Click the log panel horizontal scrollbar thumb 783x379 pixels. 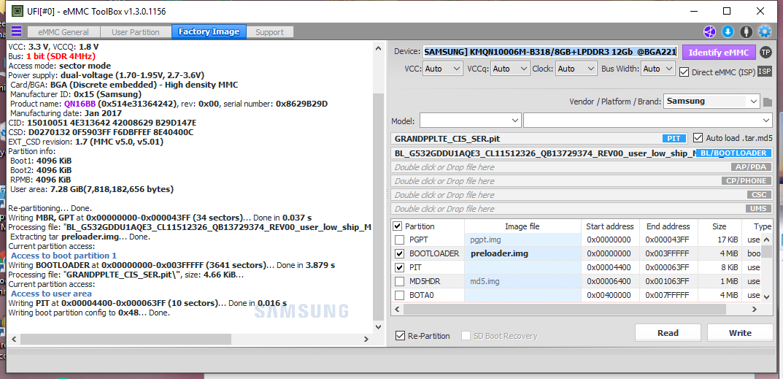pos(126,339)
